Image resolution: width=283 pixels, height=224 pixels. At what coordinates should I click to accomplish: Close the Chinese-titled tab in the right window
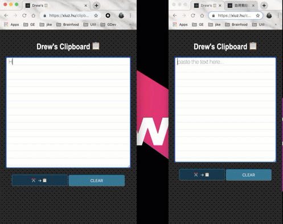click(x=253, y=6)
